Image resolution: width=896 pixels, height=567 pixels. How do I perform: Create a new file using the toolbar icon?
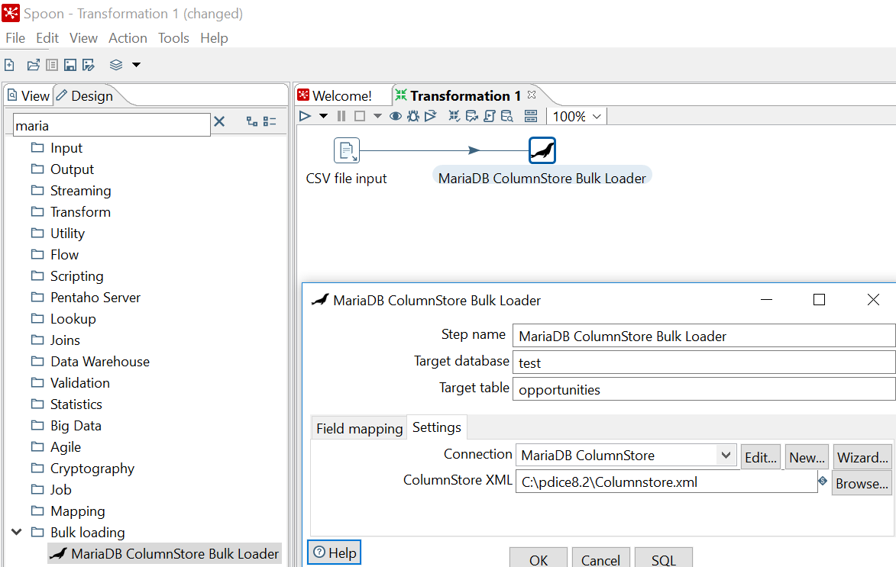coord(9,65)
